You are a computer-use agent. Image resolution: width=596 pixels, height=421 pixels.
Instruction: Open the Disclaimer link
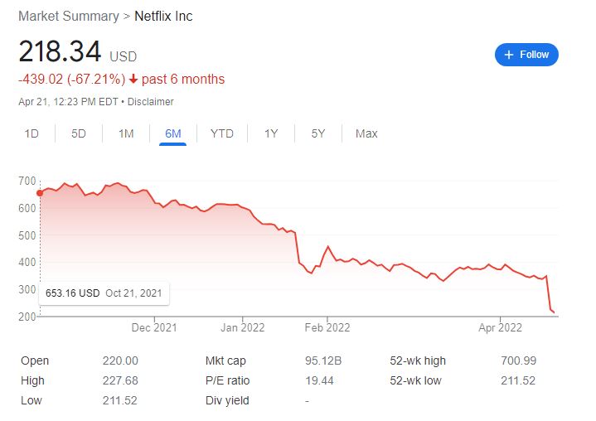click(151, 102)
